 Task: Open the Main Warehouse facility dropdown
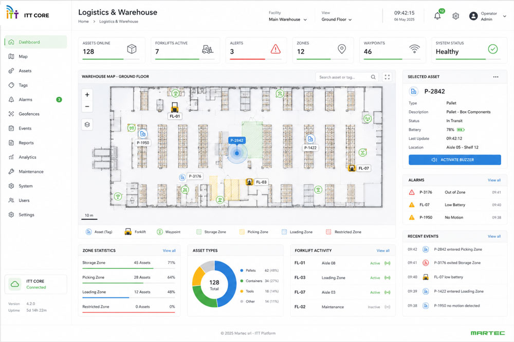point(288,19)
